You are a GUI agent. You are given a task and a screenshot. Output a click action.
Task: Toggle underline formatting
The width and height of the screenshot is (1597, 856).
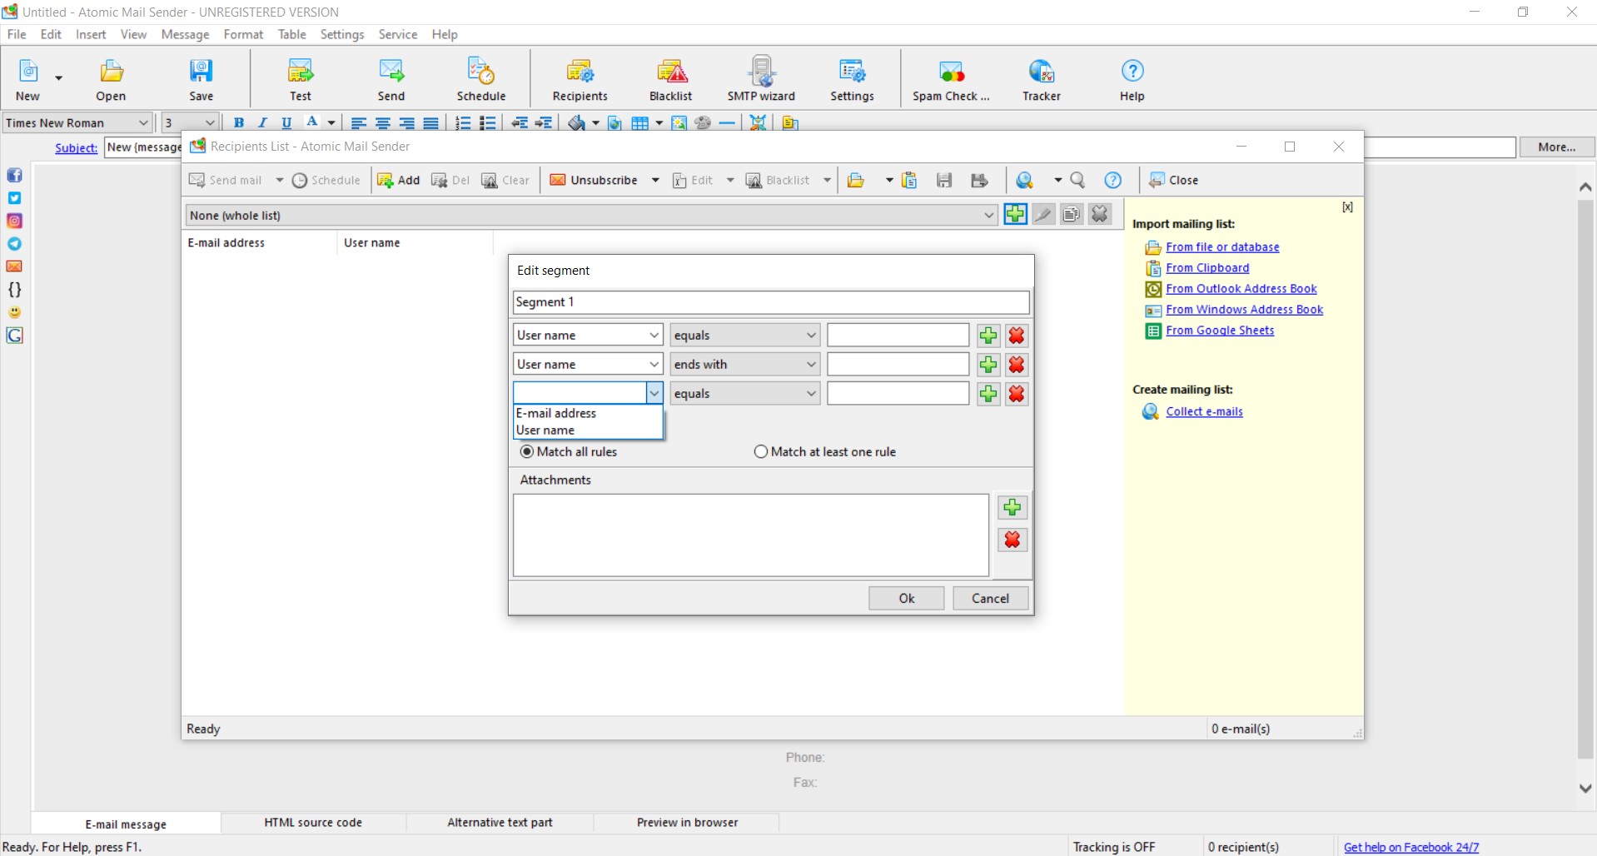coord(286,122)
